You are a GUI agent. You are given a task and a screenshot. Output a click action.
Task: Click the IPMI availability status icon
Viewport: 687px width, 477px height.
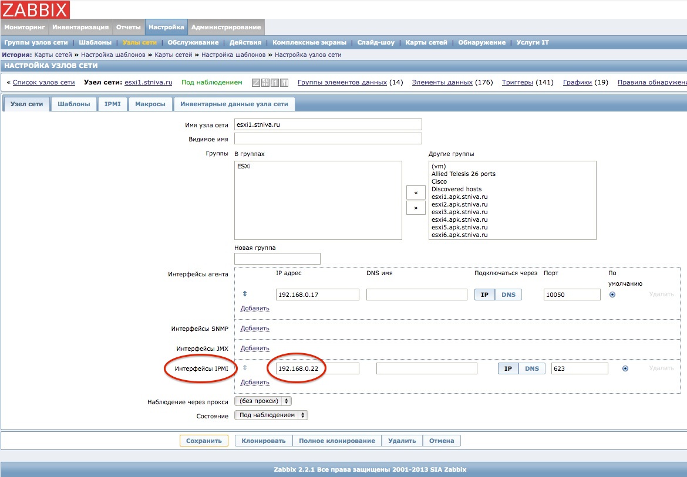(x=284, y=83)
